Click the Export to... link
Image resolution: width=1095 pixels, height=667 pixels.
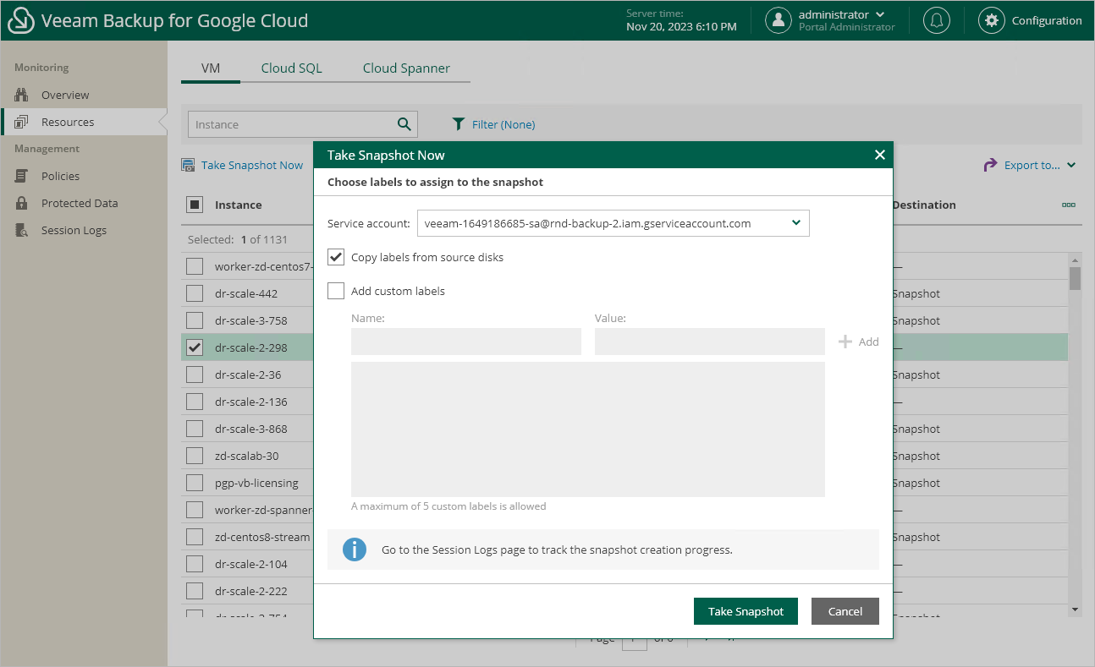point(1032,165)
